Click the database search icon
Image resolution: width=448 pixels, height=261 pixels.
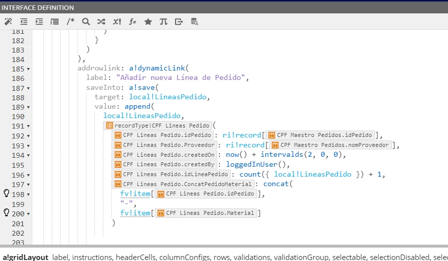pyautogui.click(x=194, y=22)
